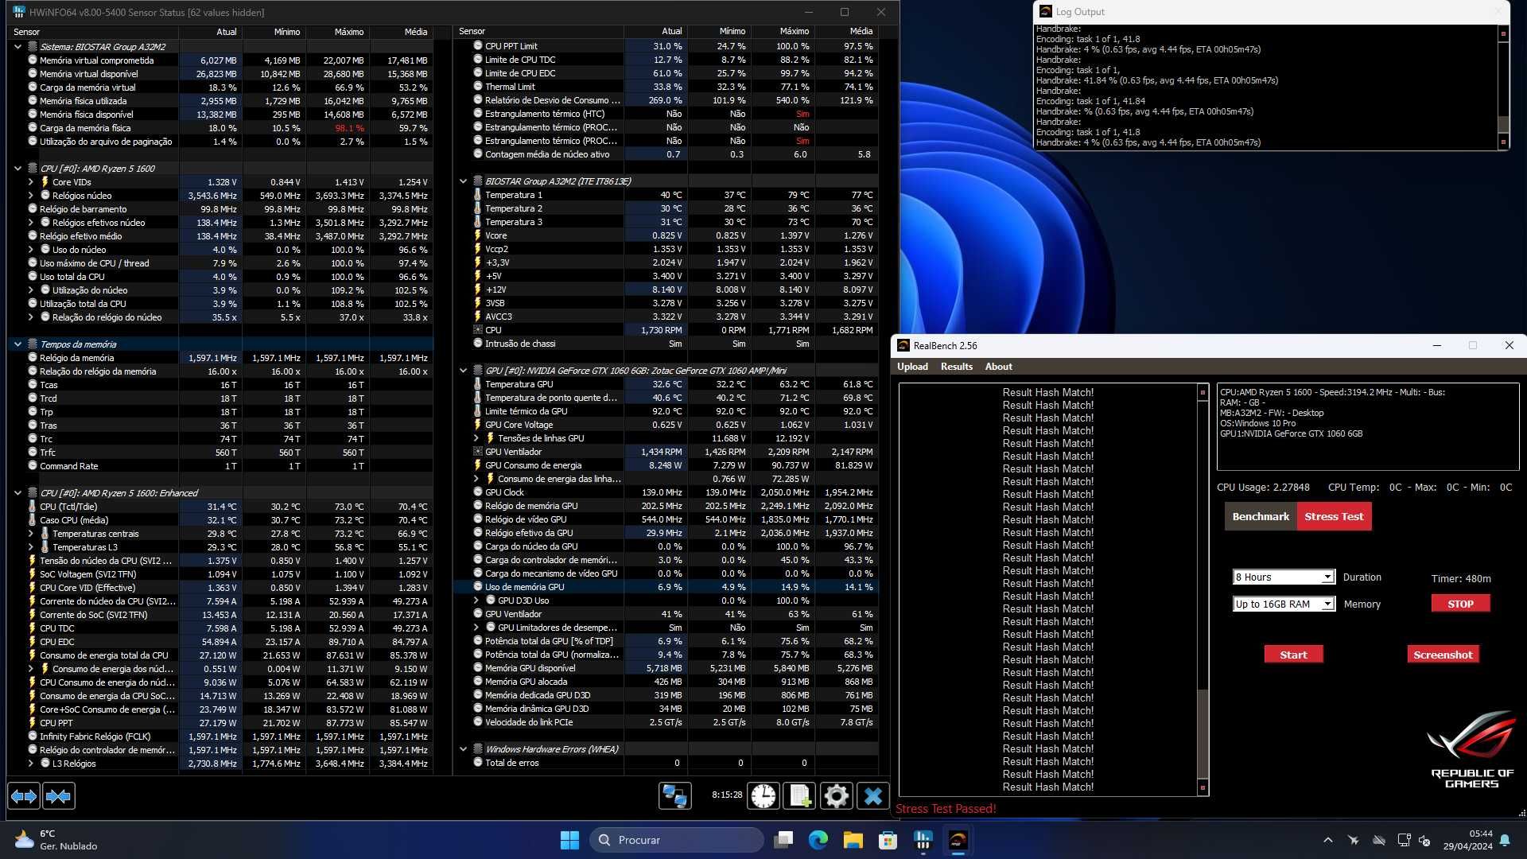Collapse GPU [#0] NVIDIA GeForce GTX 1060 section
This screenshot has width=1527, height=859.
coord(463,371)
